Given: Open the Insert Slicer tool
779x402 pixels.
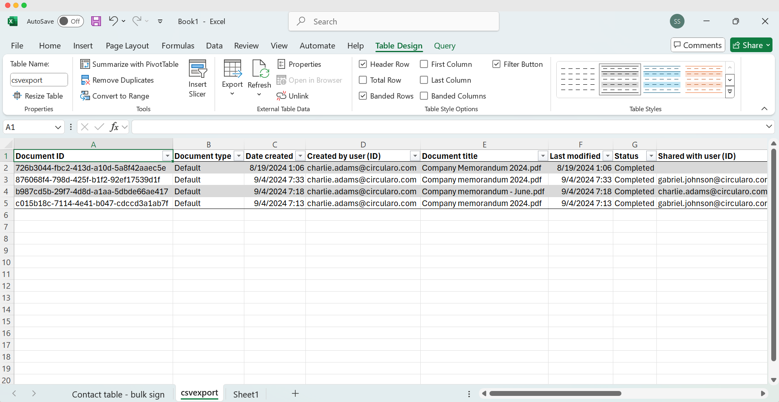Looking at the screenshot, I should click(x=197, y=78).
